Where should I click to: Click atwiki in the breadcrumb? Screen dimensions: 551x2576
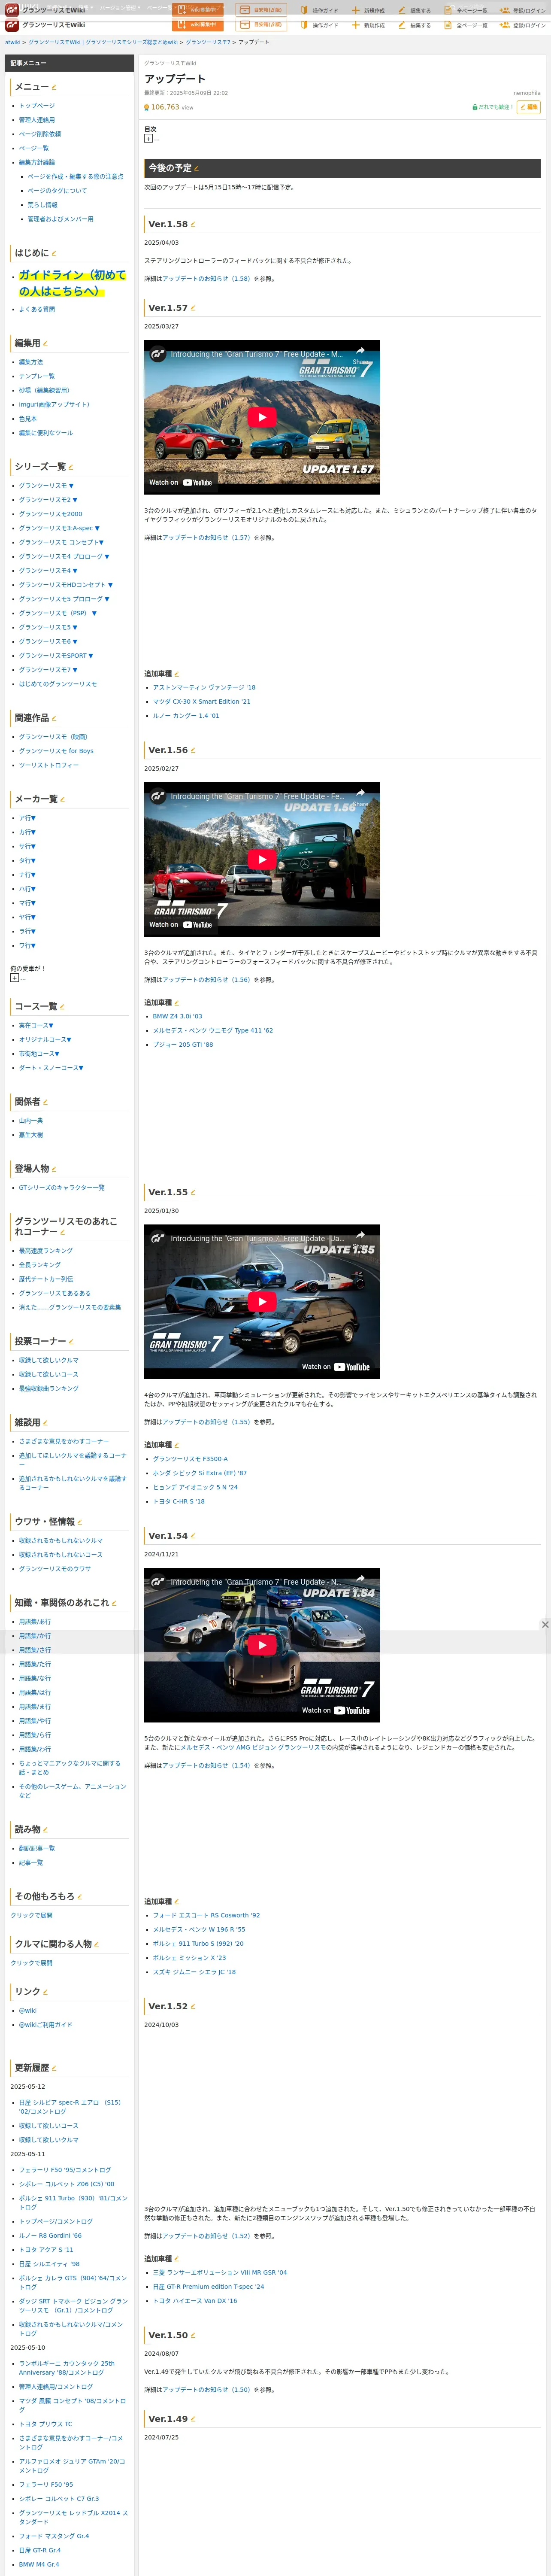coord(13,42)
